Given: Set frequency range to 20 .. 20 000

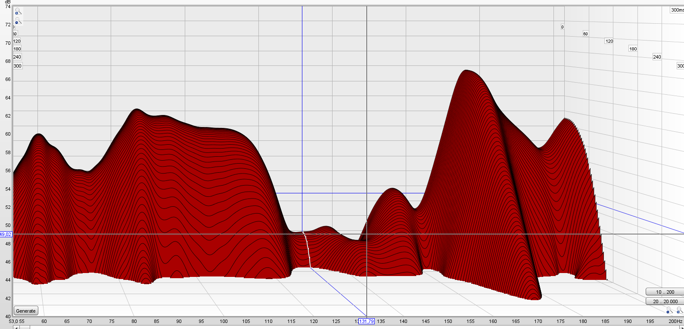Looking at the screenshot, I should point(665,301).
